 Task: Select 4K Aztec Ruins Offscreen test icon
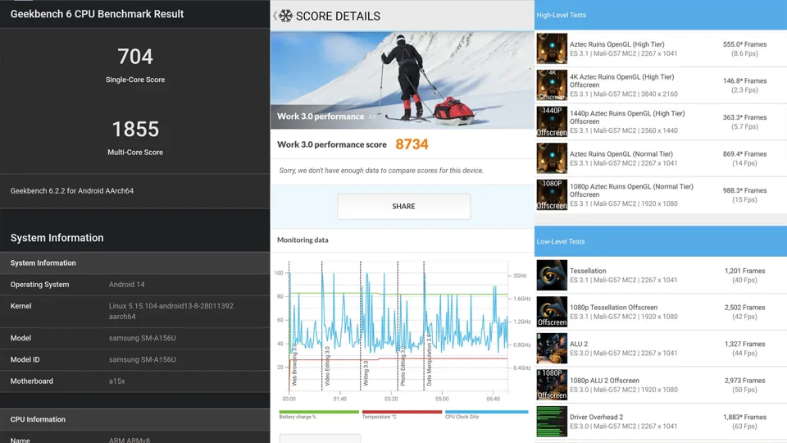(552, 85)
